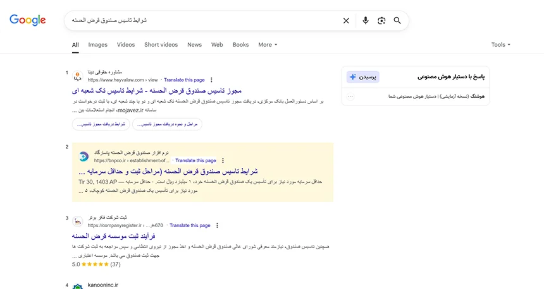Click the Google logo
This screenshot has height=289, width=544.
click(28, 20)
